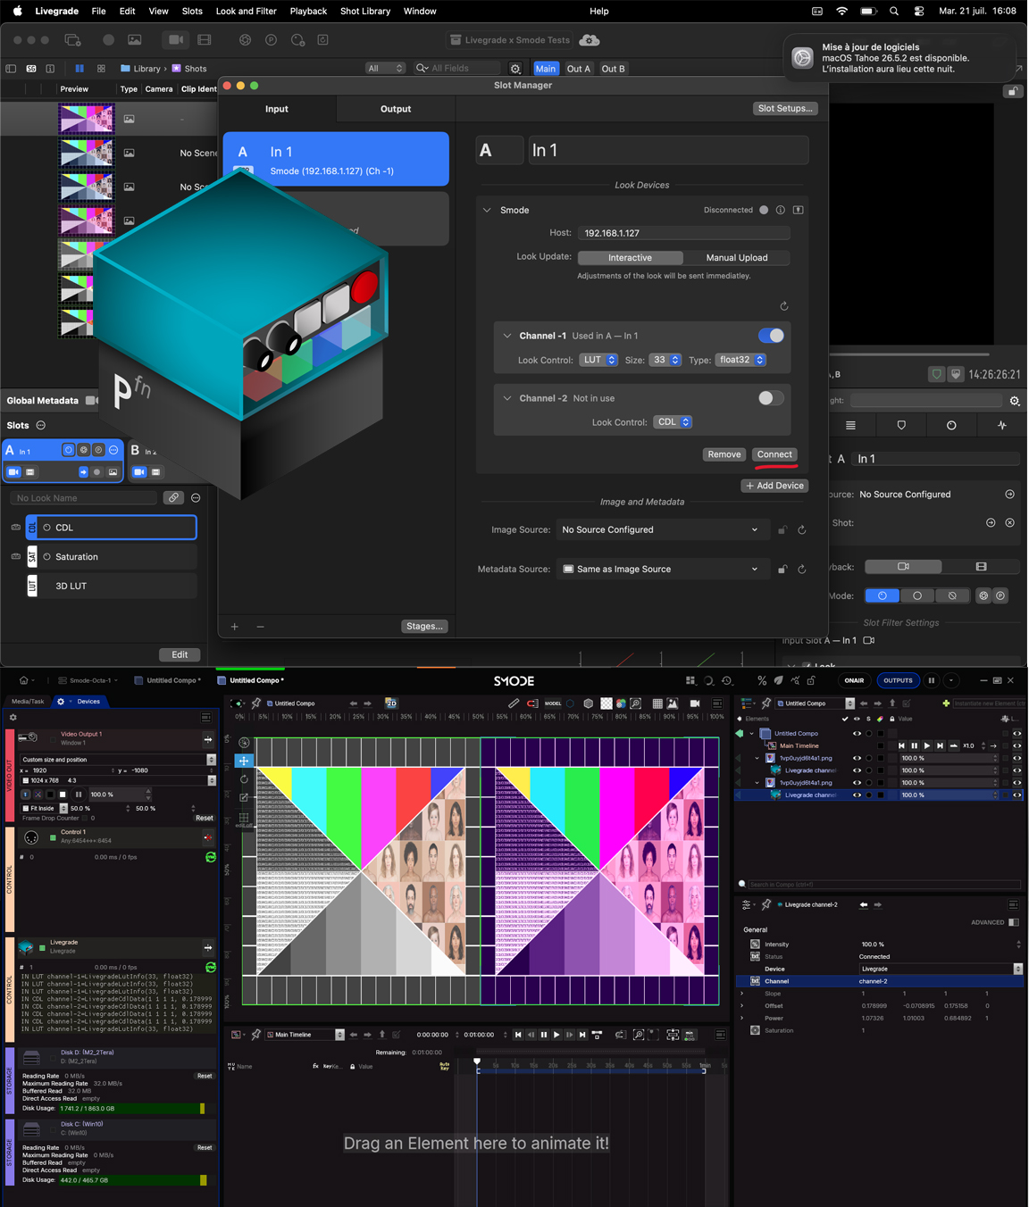Viewport: 1029px width, 1207px height.
Task: Click the Add Device button
Action: (775, 486)
